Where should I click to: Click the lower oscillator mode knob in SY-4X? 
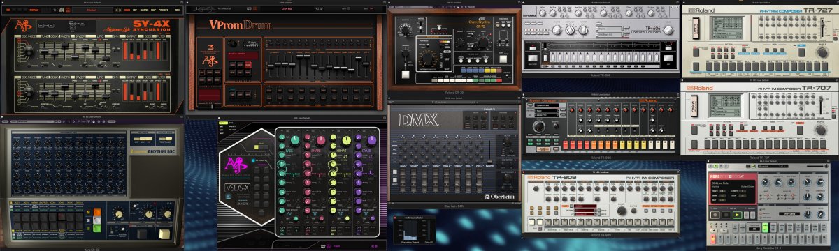29,91
